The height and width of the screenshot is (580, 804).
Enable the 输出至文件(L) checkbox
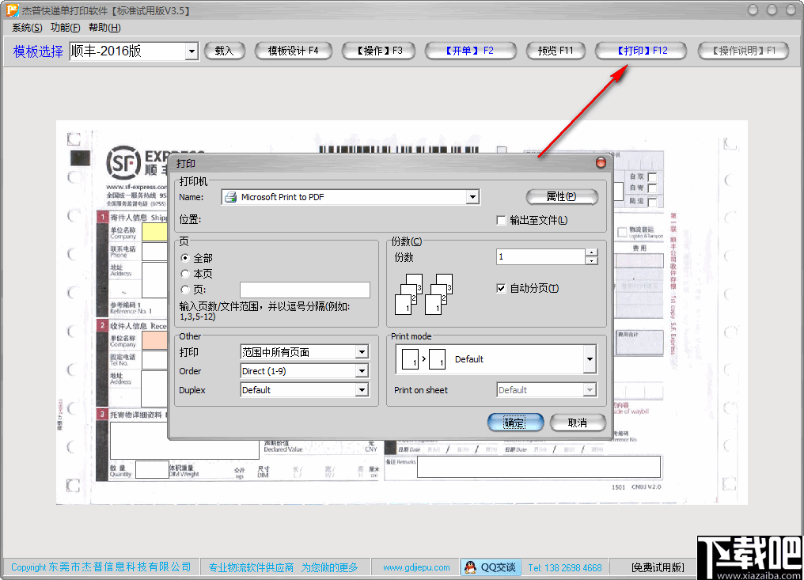click(502, 221)
